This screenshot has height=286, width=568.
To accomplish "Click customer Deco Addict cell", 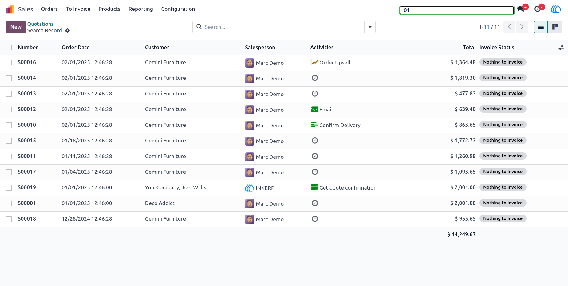I will [160, 203].
